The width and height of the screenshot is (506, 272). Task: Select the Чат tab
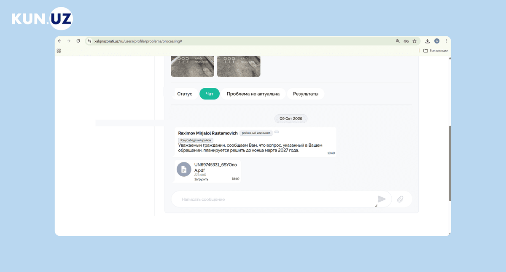click(x=210, y=94)
